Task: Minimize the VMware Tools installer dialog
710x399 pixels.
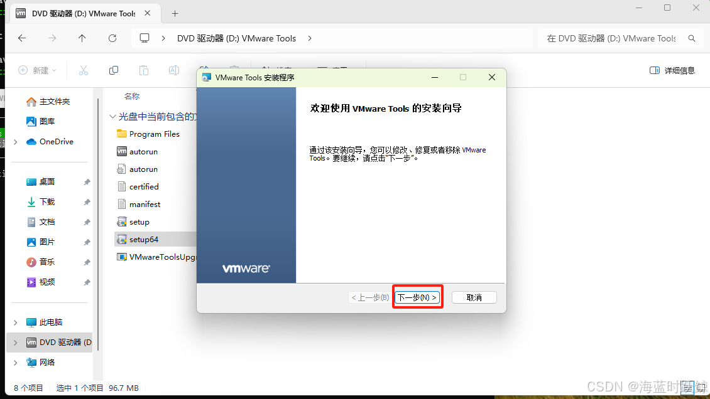Action: pos(435,77)
